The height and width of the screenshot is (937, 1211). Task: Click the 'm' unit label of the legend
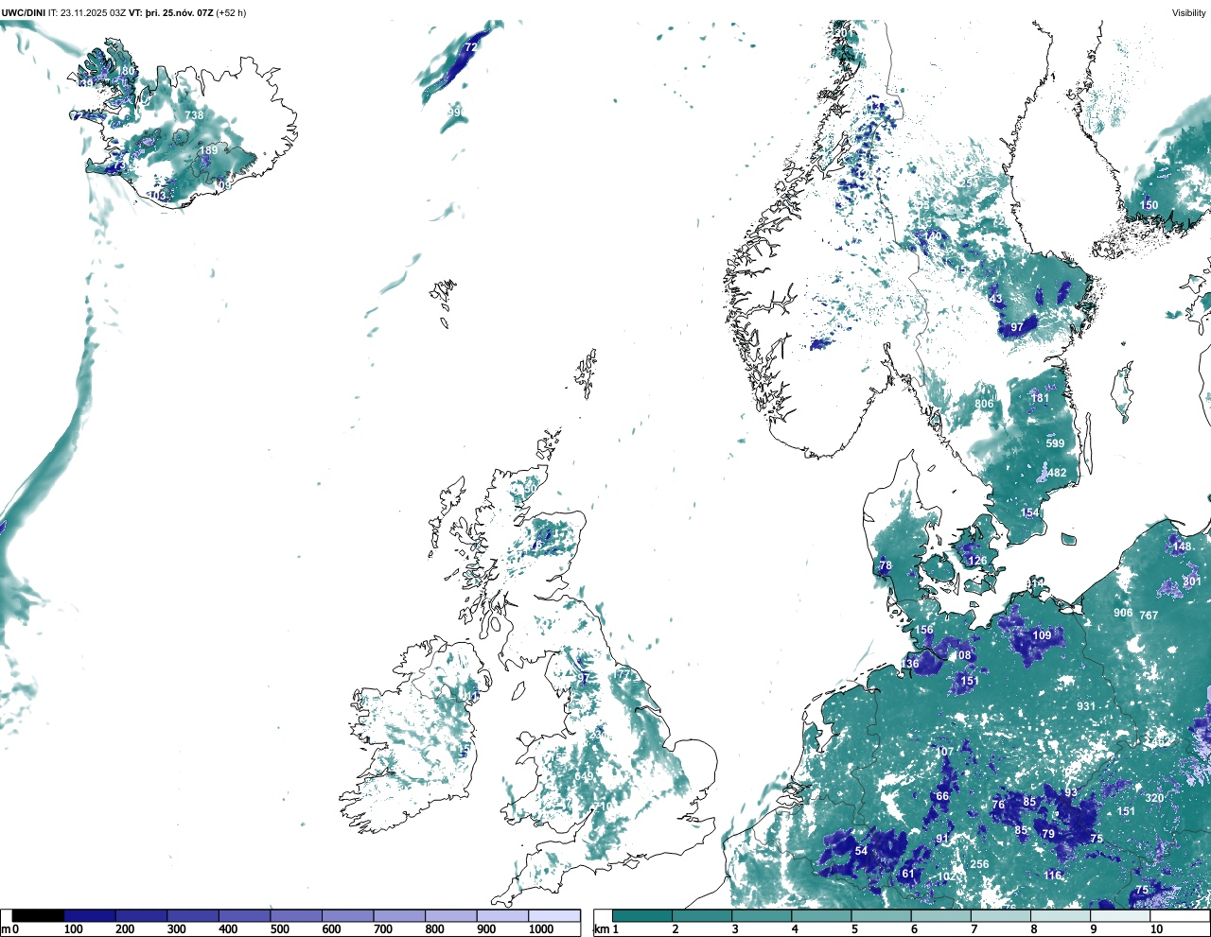(x=6, y=929)
